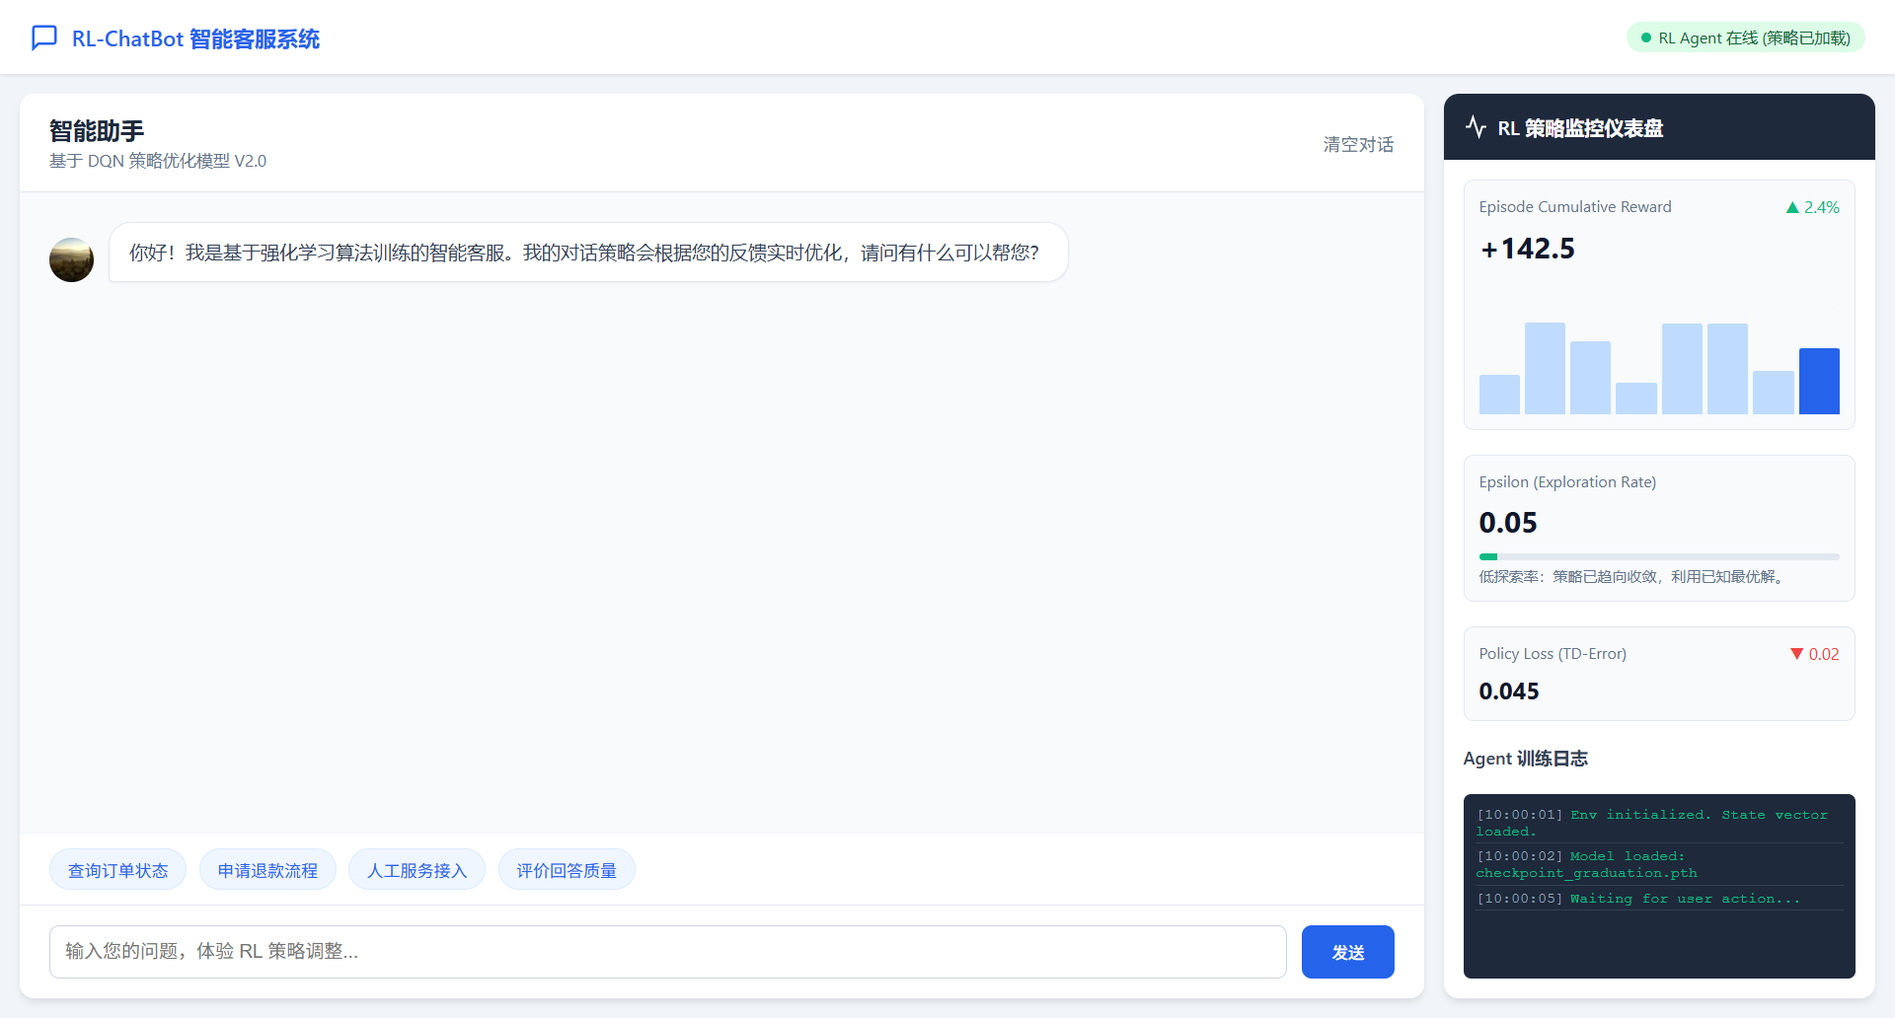Click the assistant avatar next to the greeting message

click(71, 259)
